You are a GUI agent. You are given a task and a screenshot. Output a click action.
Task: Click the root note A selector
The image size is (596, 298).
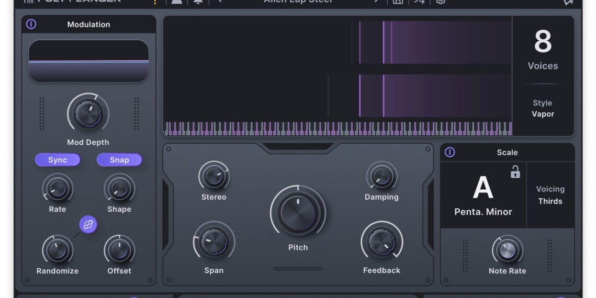pyautogui.click(x=482, y=188)
